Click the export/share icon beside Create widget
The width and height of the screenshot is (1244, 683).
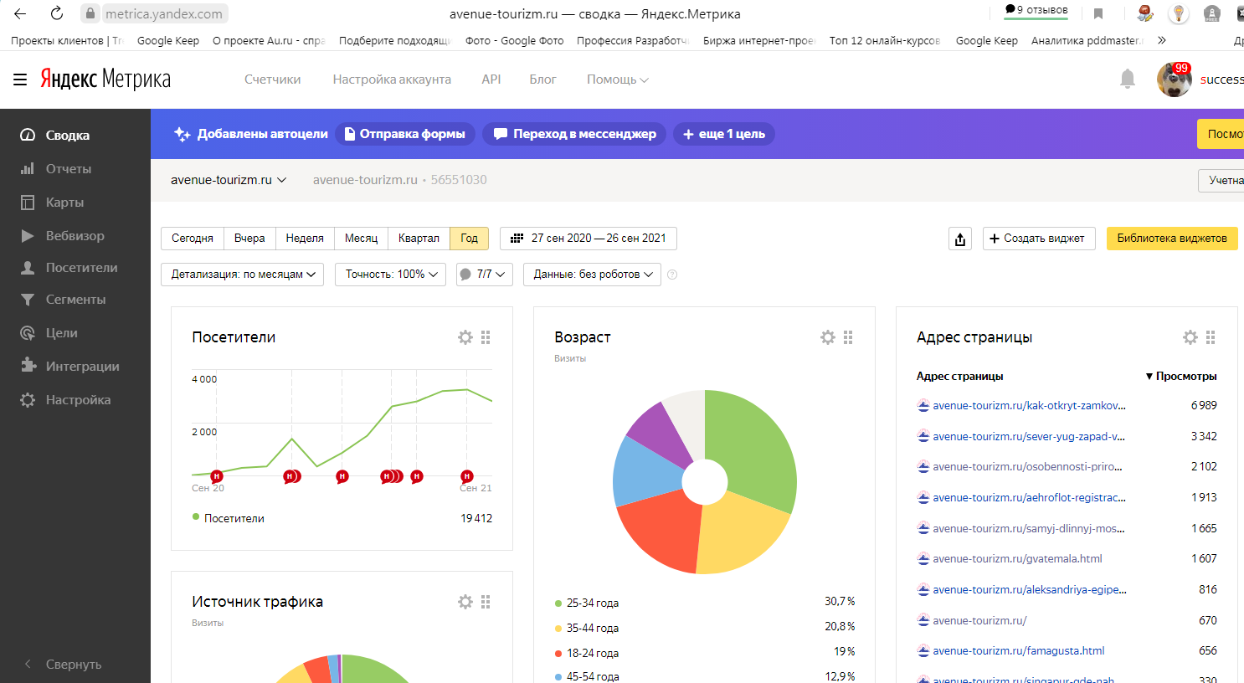(x=960, y=239)
